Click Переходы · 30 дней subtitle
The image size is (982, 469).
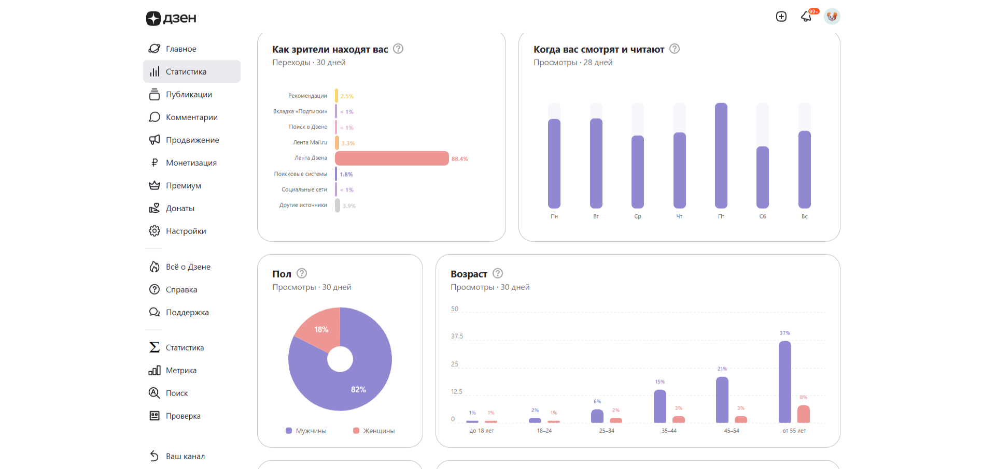[309, 62]
